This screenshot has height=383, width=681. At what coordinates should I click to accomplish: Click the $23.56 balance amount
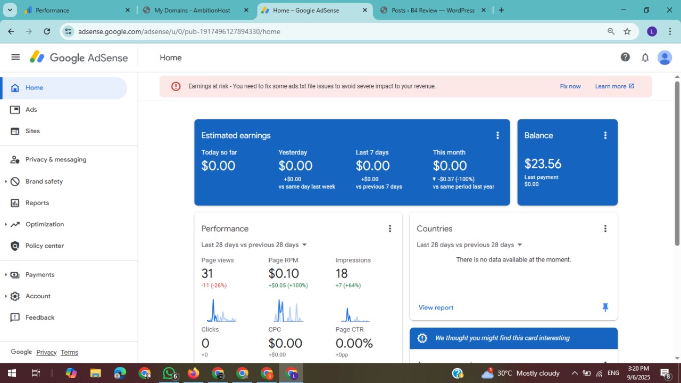(x=543, y=164)
